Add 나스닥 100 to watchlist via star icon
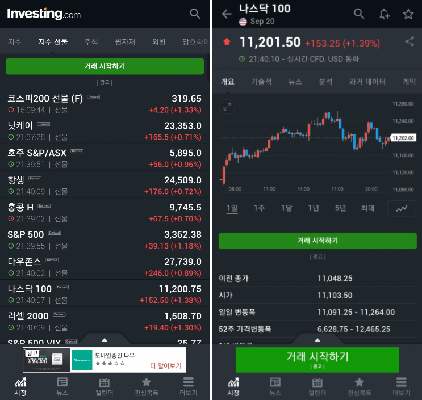This screenshot has width=422, height=400. coord(408,14)
